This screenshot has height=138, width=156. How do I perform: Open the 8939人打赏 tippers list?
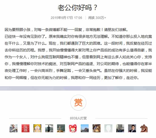[78, 118]
